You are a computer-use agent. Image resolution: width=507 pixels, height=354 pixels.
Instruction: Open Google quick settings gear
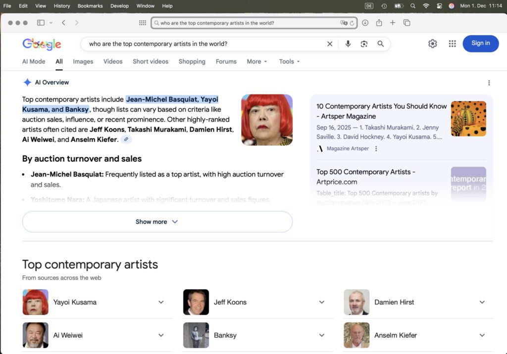pos(432,44)
